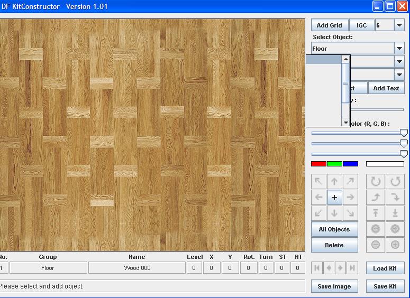Click the Y coordinate value field

(x=230, y=268)
